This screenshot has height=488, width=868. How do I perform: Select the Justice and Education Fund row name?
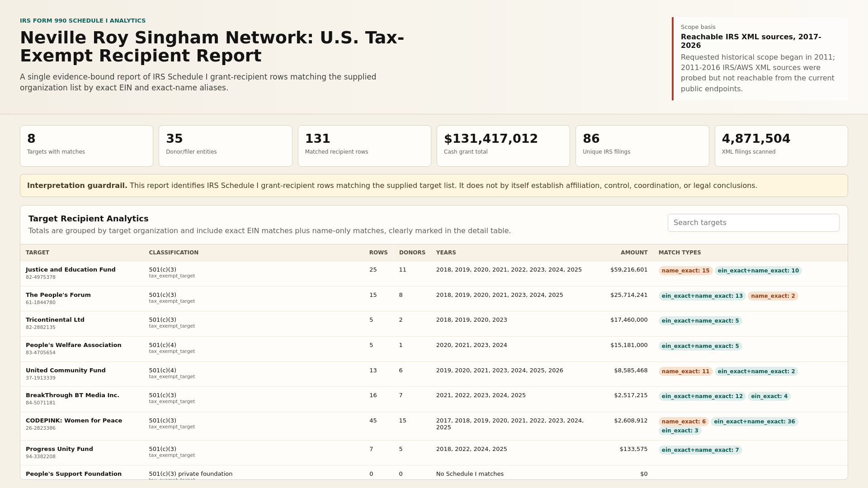[x=71, y=270]
